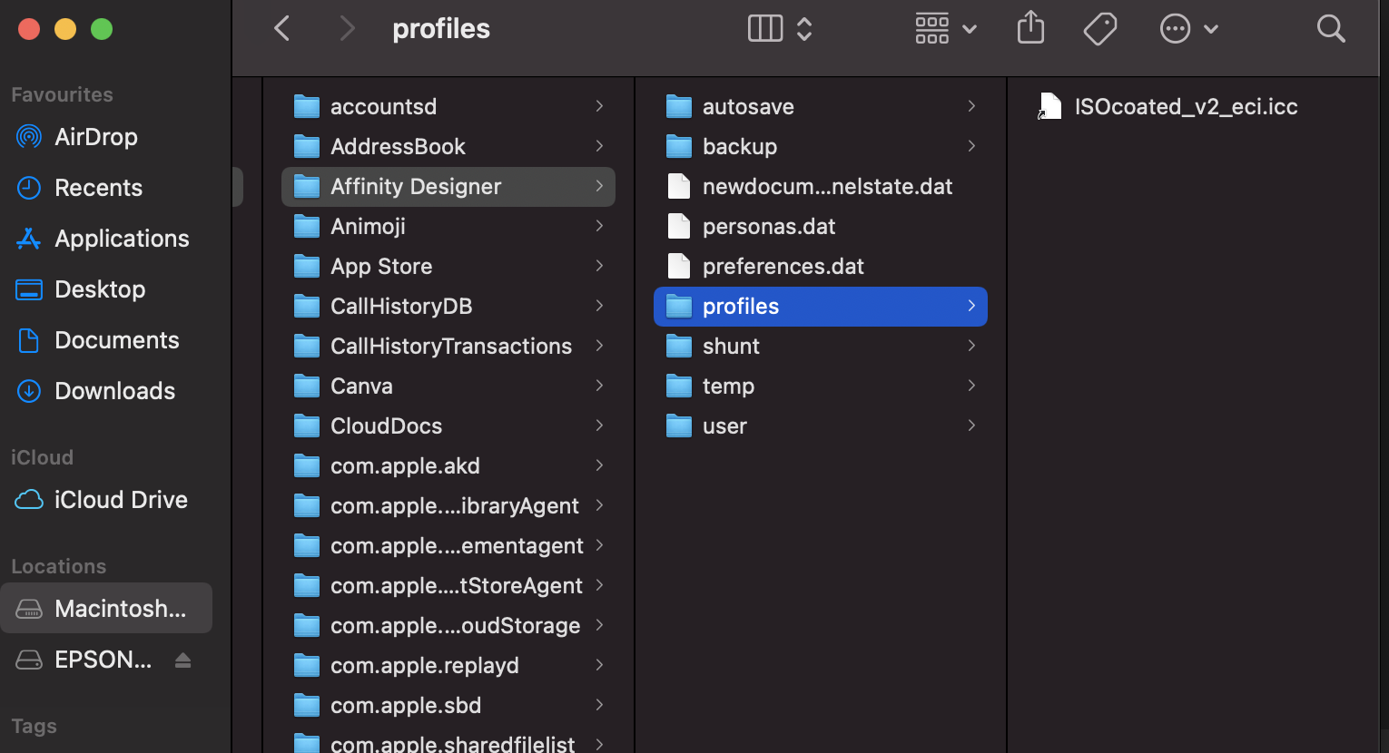Select the profiles folder row
Viewport: 1389px width, 753px height.
point(821,307)
